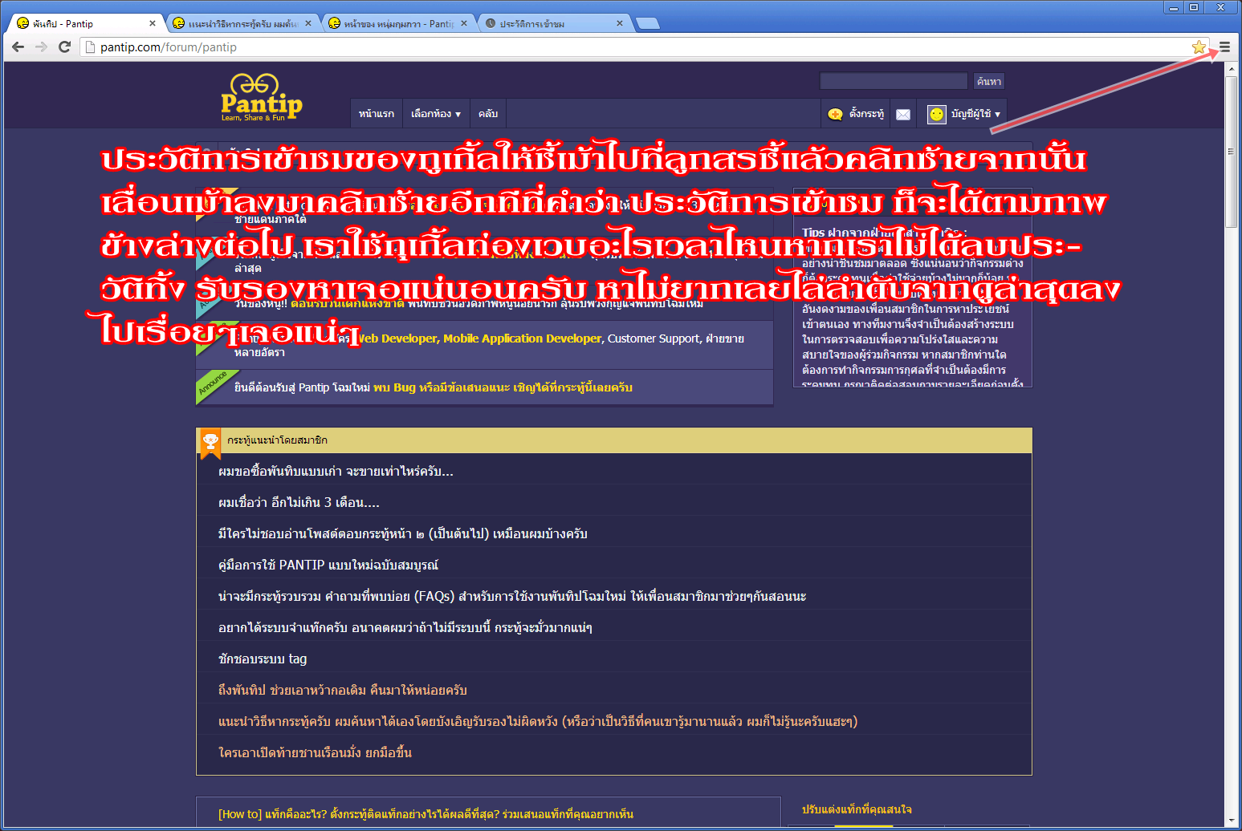The width and height of the screenshot is (1242, 831).
Task: Click scrollbar up arrow
Action: click(1231, 68)
